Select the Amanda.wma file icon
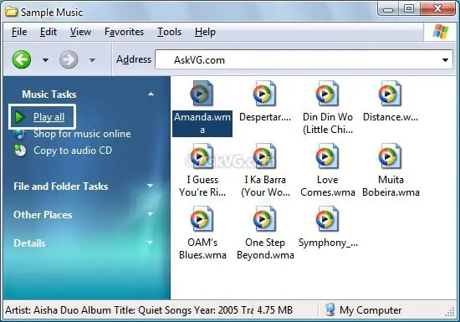The width and height of the screenshot is (460, 322). [x=202, y=94]
